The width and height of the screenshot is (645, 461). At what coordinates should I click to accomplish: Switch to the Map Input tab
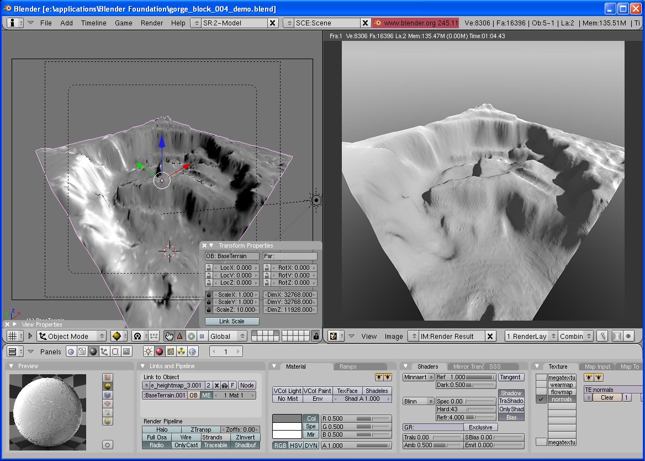click(x=598, y=366)
